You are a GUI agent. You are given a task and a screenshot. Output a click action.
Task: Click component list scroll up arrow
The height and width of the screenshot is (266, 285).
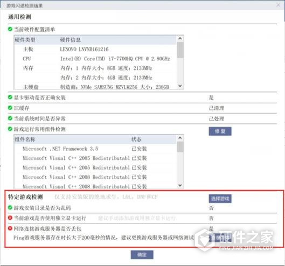click(180, 138)
